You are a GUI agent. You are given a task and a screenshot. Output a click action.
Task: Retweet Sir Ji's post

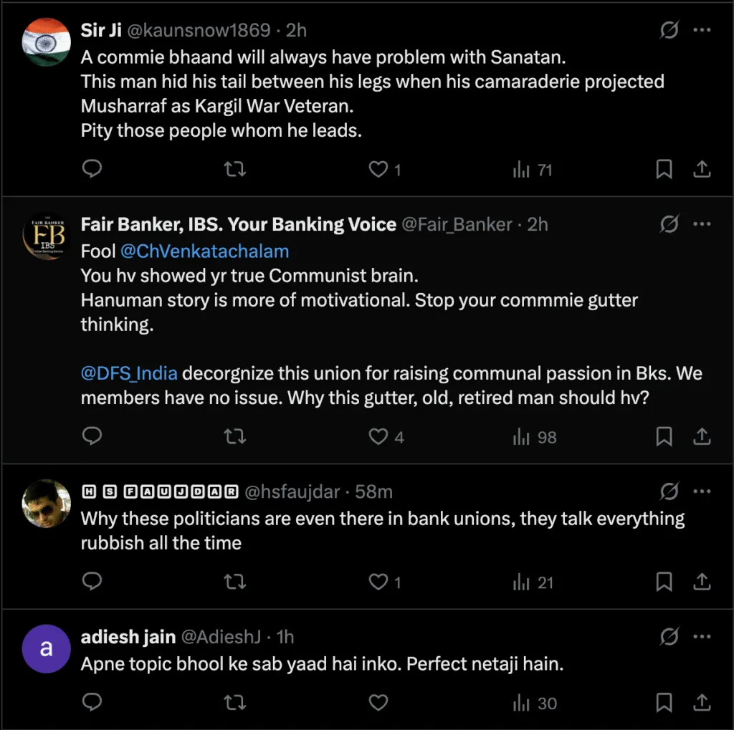pos(235,169)
